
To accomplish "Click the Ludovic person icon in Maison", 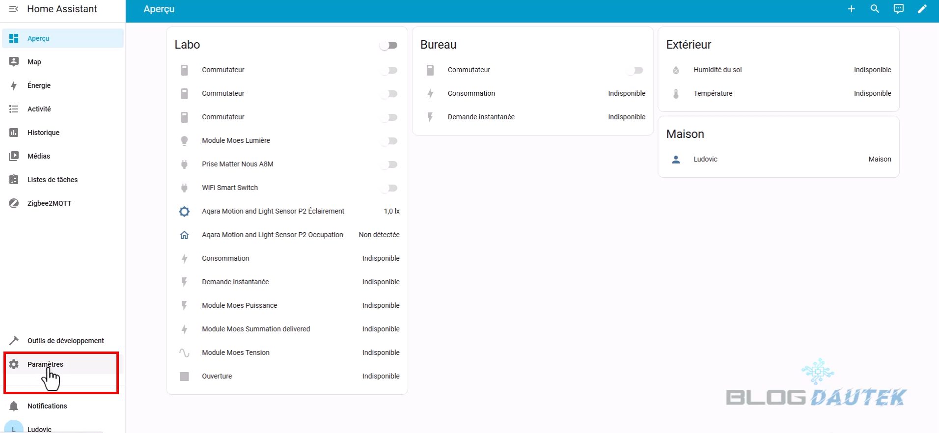I will point(676,160).
